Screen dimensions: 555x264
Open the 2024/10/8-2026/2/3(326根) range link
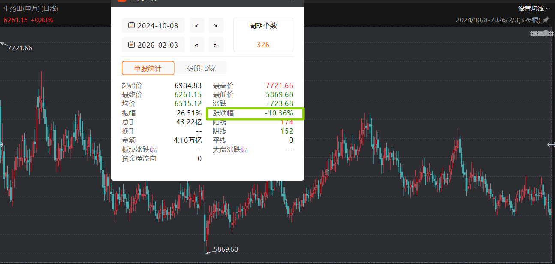498,20
